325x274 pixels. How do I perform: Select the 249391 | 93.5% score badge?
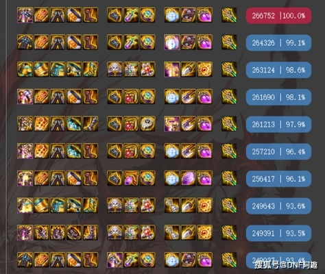(278, 233)
